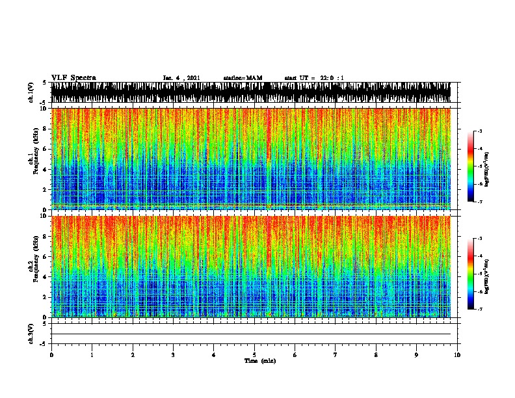Select the ch.2 "Frequency (kHz)" axis label
The width and height of the screenshot is (515, 398).
tap(36, 259)
